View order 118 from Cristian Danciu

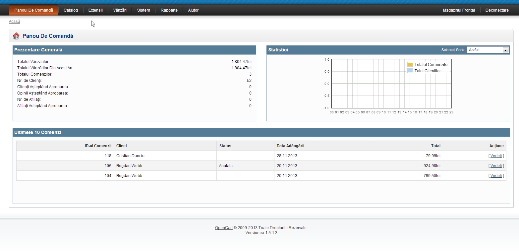click(x=496, y=156)
